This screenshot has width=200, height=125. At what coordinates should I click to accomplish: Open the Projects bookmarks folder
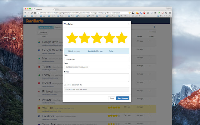[52, 16]
